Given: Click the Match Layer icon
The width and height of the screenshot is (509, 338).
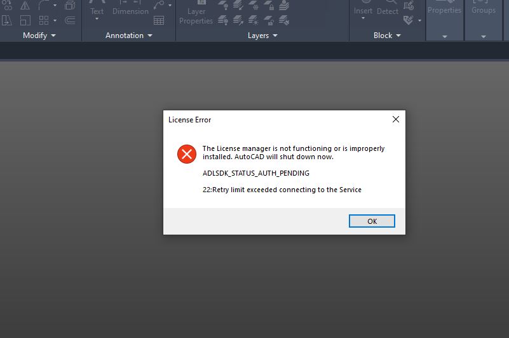Looking at the screenshot, I should (283, 20).
